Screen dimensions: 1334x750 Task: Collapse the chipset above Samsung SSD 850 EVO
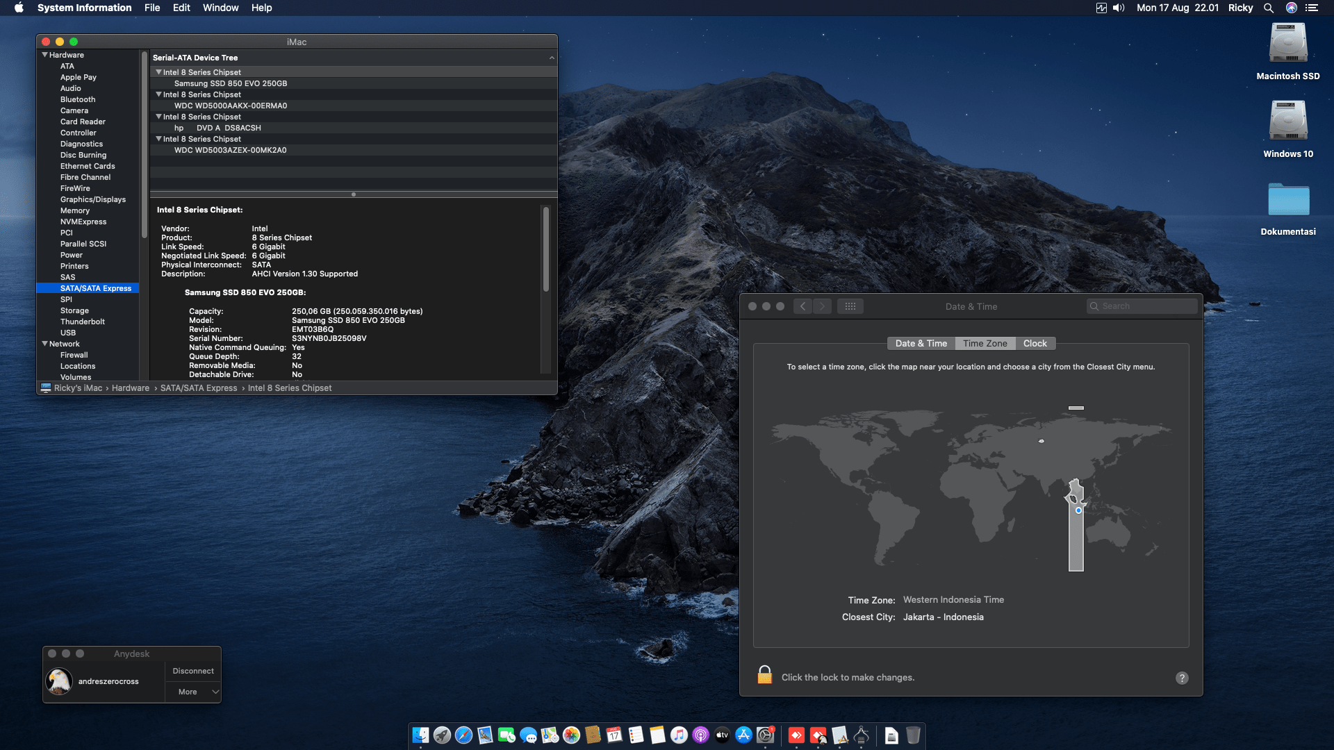point(158,72)
